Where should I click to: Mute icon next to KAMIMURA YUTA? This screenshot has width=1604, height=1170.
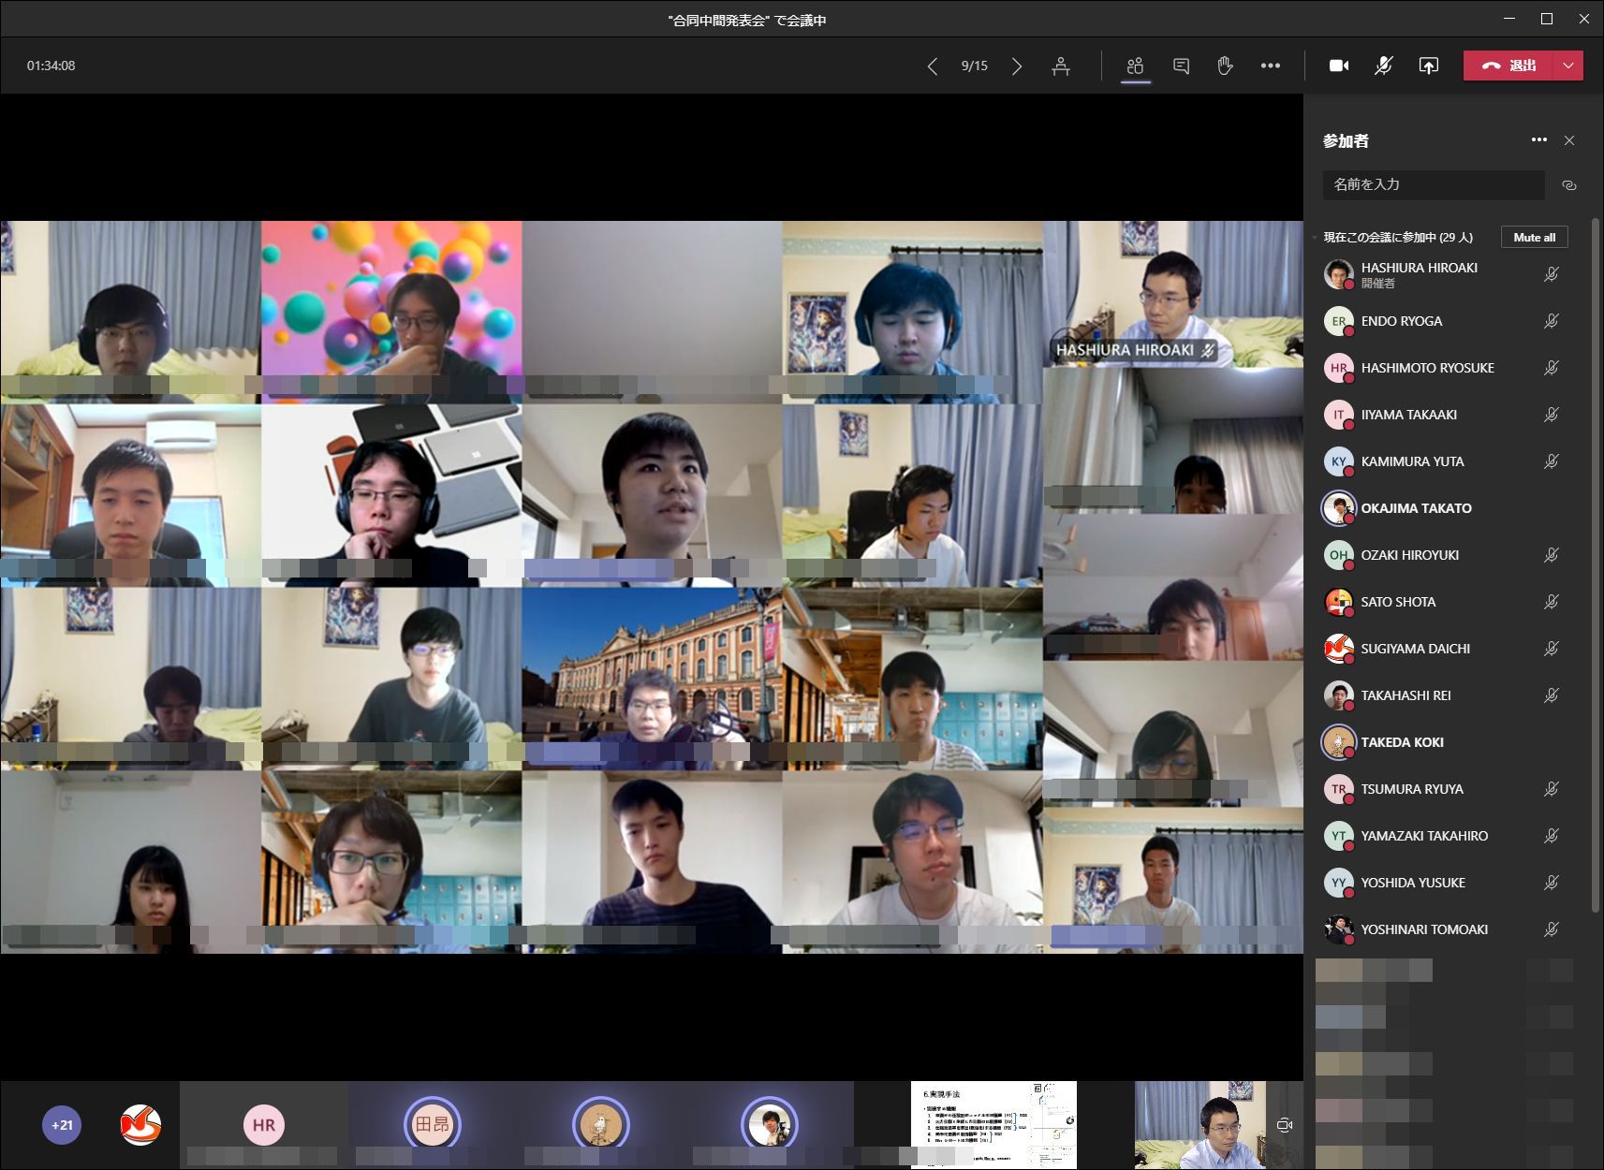tap(1552, 461)
